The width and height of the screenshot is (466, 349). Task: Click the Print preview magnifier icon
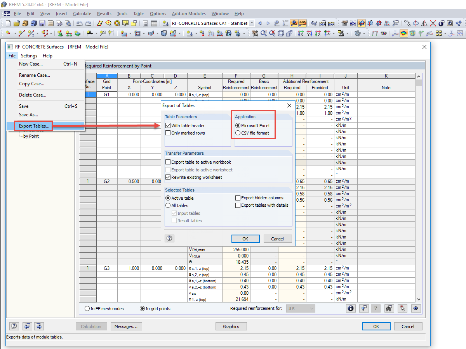[68, 23]
